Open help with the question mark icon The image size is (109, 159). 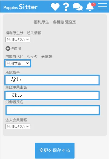click(x=66, y=7)
